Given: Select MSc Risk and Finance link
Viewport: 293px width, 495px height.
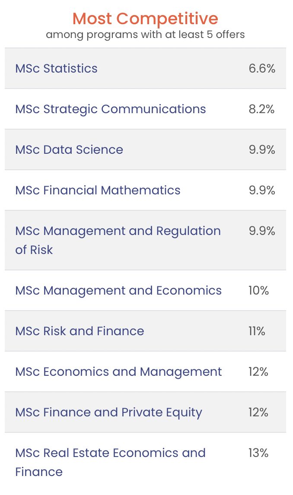Looking at the screenshot, I should point(80,331).
